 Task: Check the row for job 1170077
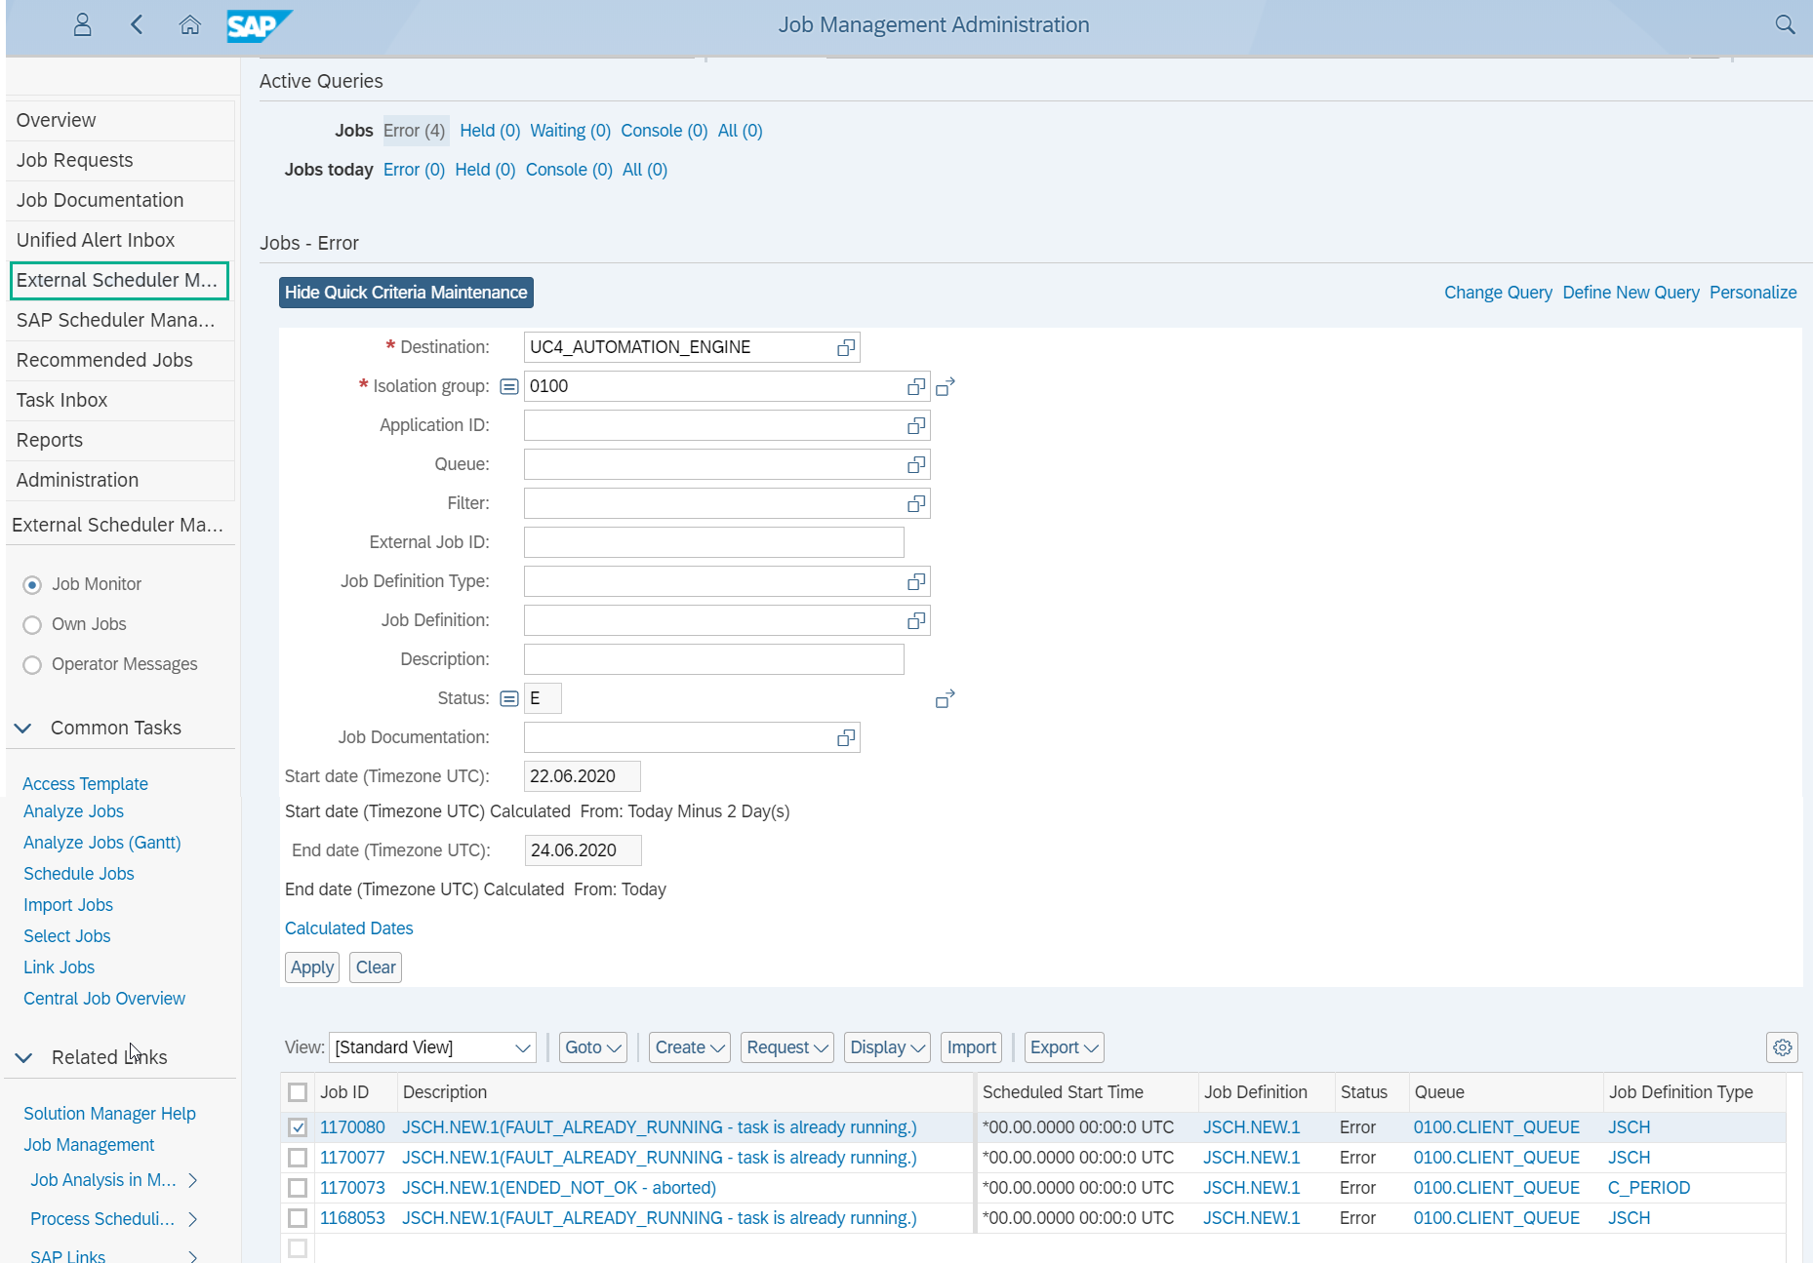pyautogui.click(x=298, y=1158)
